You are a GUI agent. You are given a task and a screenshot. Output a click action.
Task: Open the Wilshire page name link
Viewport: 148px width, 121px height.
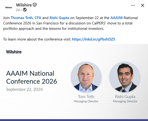click(x=24, y=5)
